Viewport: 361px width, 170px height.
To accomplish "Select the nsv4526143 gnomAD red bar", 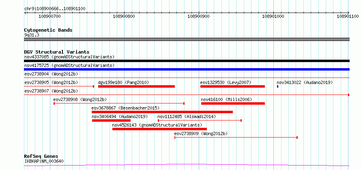I will click(159, 129).
